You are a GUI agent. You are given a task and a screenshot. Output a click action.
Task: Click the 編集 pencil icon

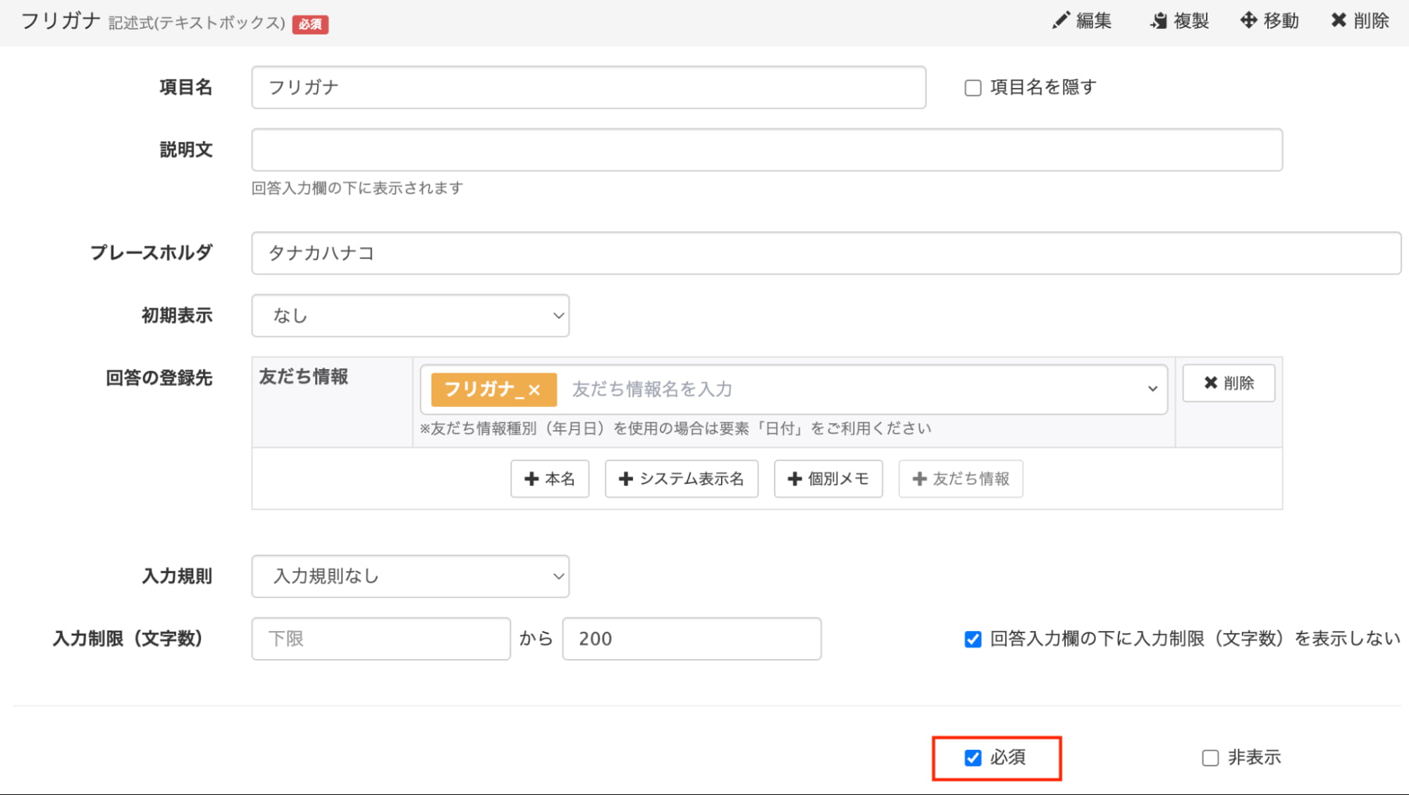pyautogui.click(x=1062, y=20)
